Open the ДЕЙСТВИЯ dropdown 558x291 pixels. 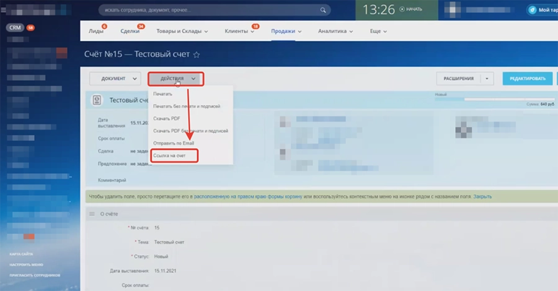coord(176,79)
